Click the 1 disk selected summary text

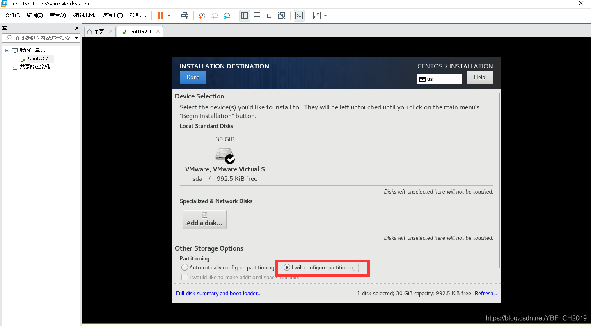414,294
